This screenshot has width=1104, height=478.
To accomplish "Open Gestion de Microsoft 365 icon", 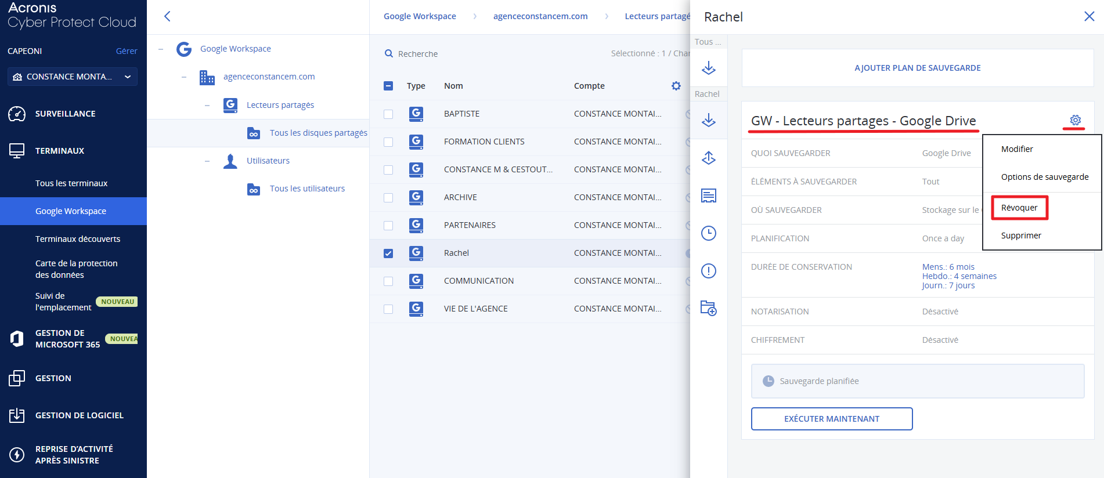I will point(17,339).
